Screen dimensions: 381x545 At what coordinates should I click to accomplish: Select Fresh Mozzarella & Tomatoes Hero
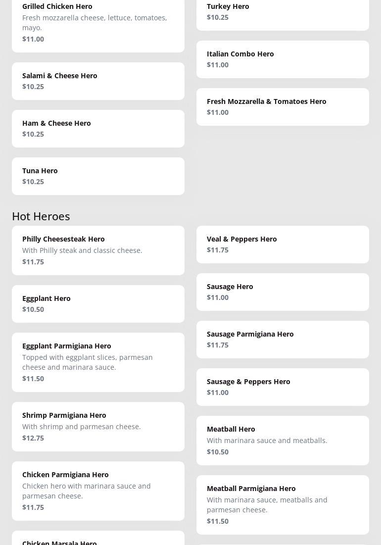pyautogui.click(x=283, y=107)
